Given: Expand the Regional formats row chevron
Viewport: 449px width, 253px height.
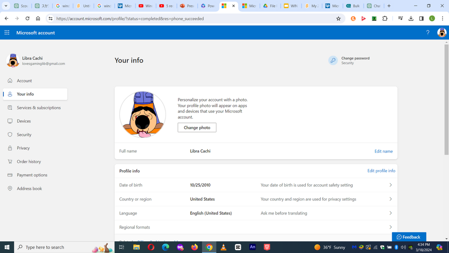Looking at the screenshot, I should [390, 227].
